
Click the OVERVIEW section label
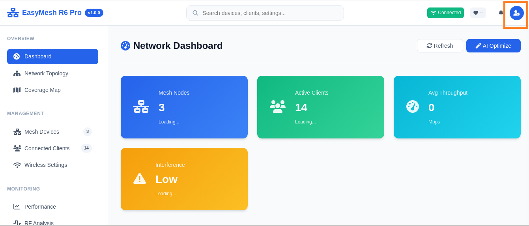(x=21, y=39)
